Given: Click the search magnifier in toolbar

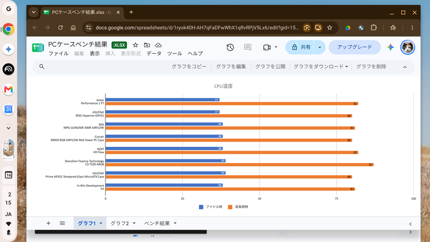Looking at the screenshot, I should coord(42,67).
